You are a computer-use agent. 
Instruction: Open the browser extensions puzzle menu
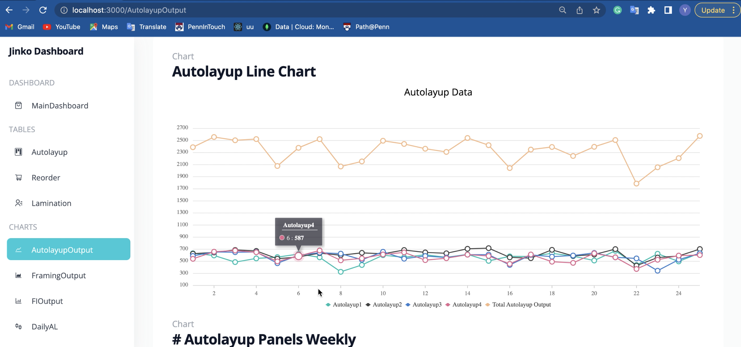click(x=651, y=10)
